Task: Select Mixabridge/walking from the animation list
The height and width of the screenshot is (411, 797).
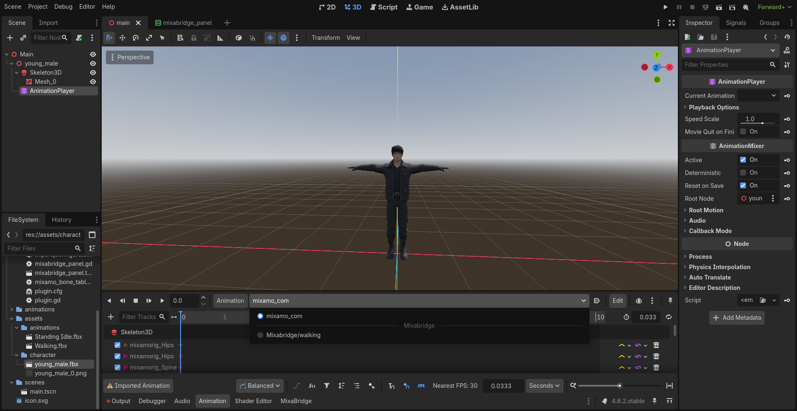Action: [x=293, y=335]
